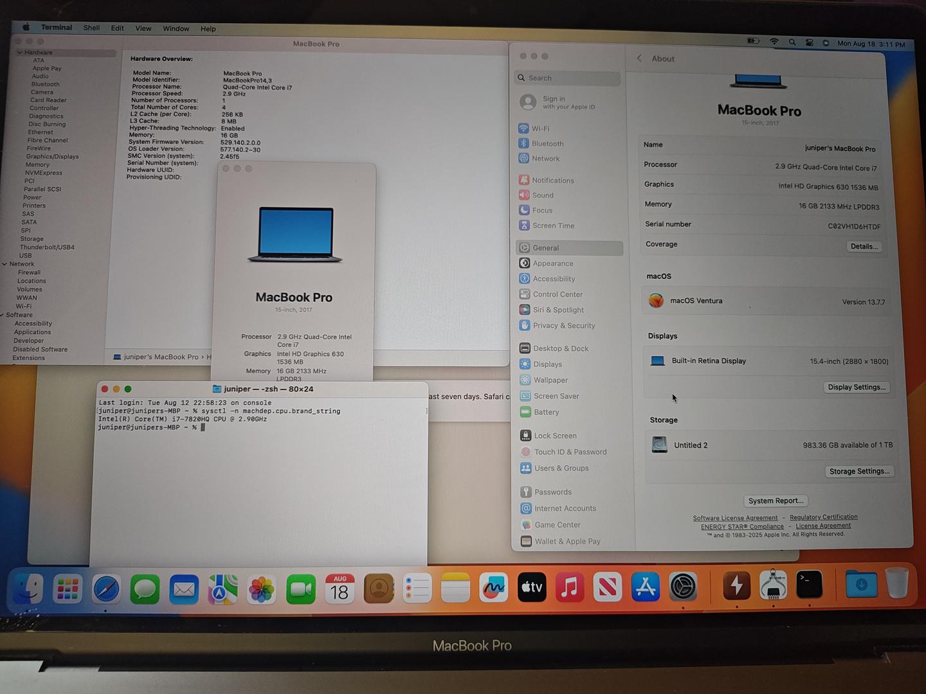This screenshot has height=694, width=926.
Task: Open the Regulatory Certification link
Action: point(824,517)
